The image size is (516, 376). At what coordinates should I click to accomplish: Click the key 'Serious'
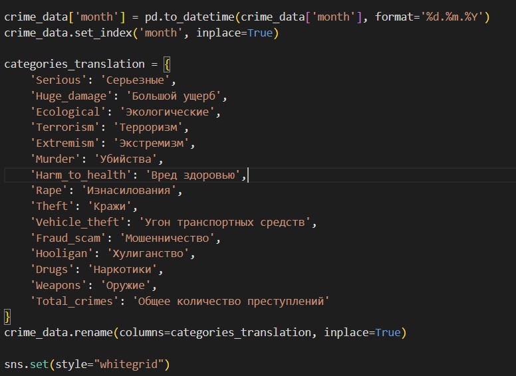click(x=59, y=80)
